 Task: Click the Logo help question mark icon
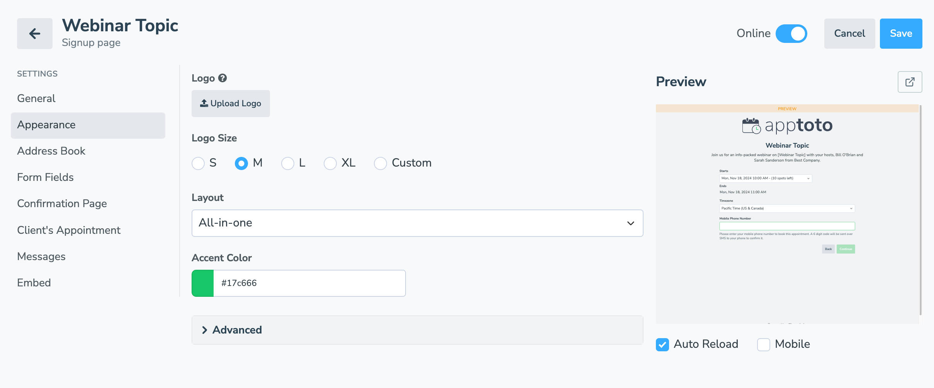(222, 78)
